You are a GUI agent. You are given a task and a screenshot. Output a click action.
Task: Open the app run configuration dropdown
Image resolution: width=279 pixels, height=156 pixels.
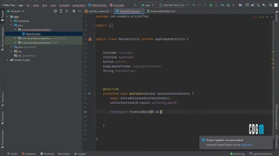pos(147,5)
